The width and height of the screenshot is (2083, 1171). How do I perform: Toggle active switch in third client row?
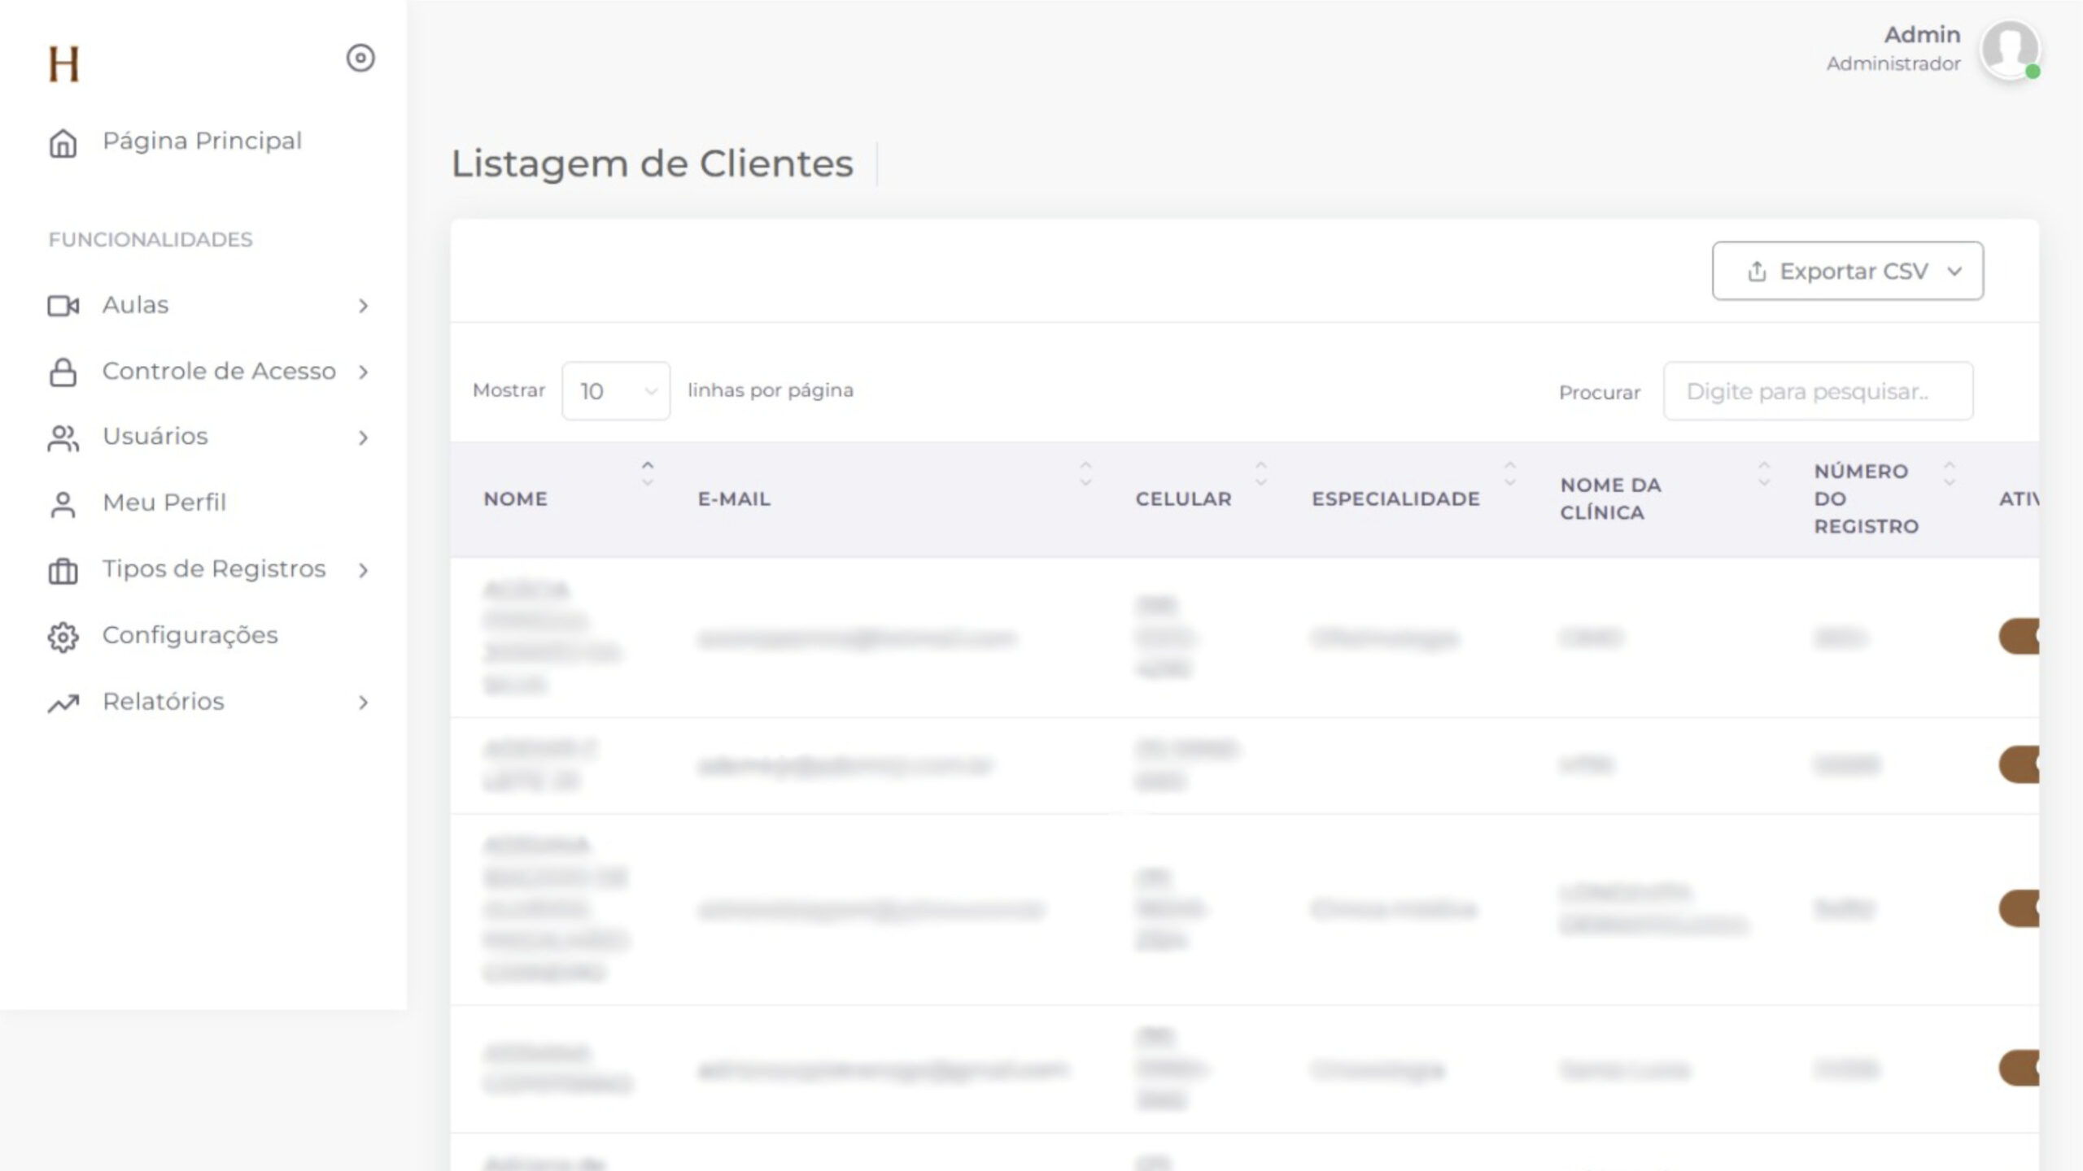2020,908
